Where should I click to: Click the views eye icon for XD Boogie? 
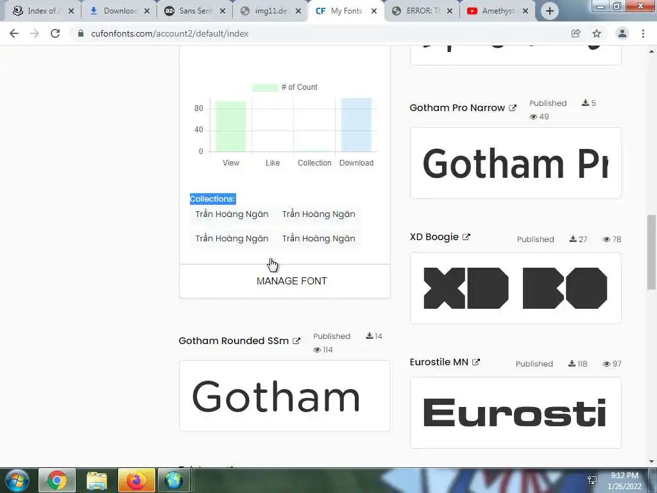606,239
